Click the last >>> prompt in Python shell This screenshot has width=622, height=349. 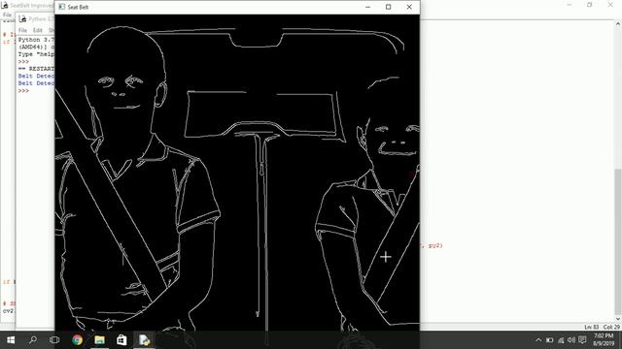[23, 90]
